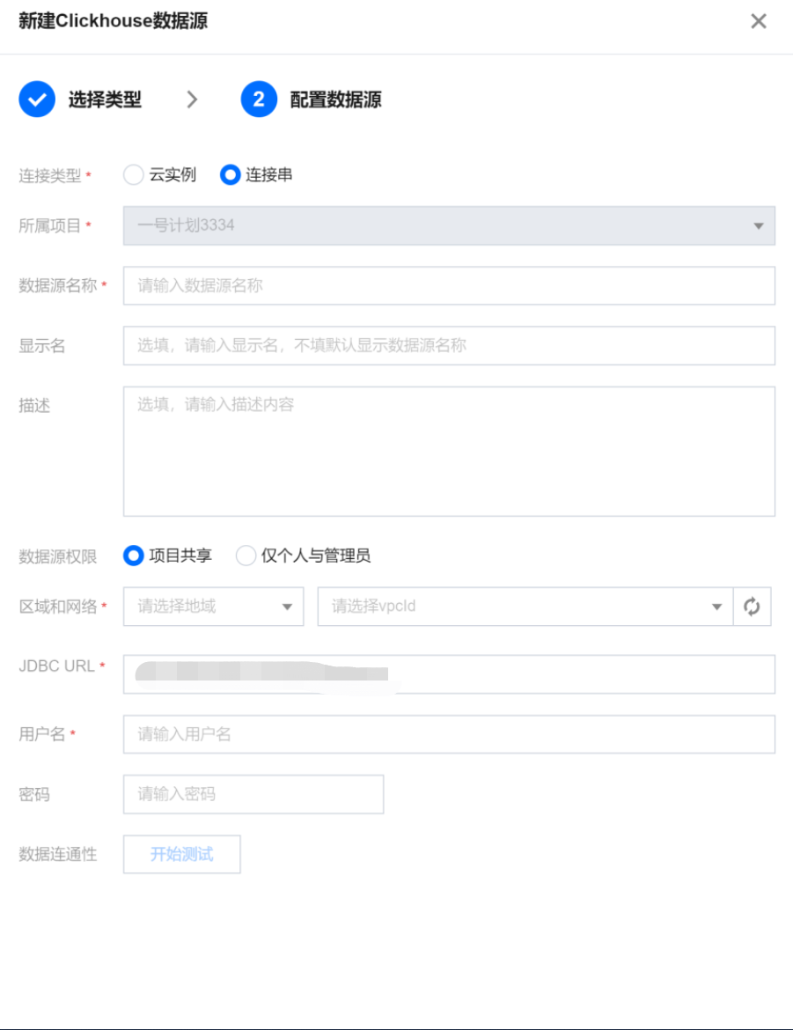The image size is (793, 1030).
Task: Expand the 请选择地域 region dropdown
Action: click(x=213, y=607)
